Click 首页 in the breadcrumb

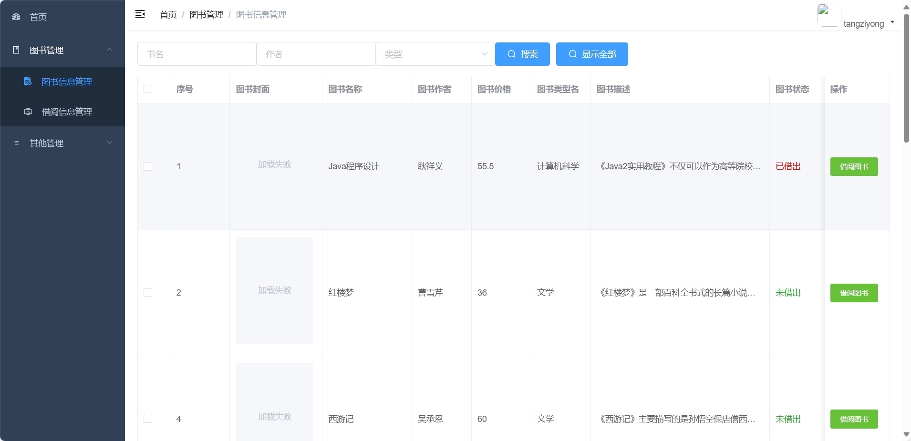click(168, 15)
